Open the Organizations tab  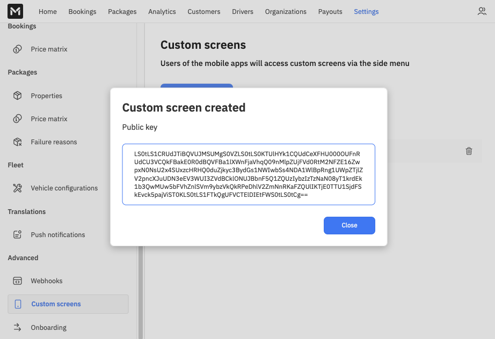286,12
